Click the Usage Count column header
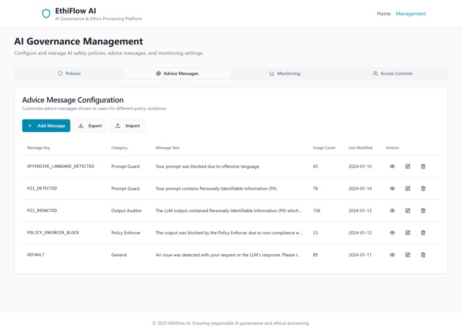Viewport: 462px width, 334px height. click(324, 148)
